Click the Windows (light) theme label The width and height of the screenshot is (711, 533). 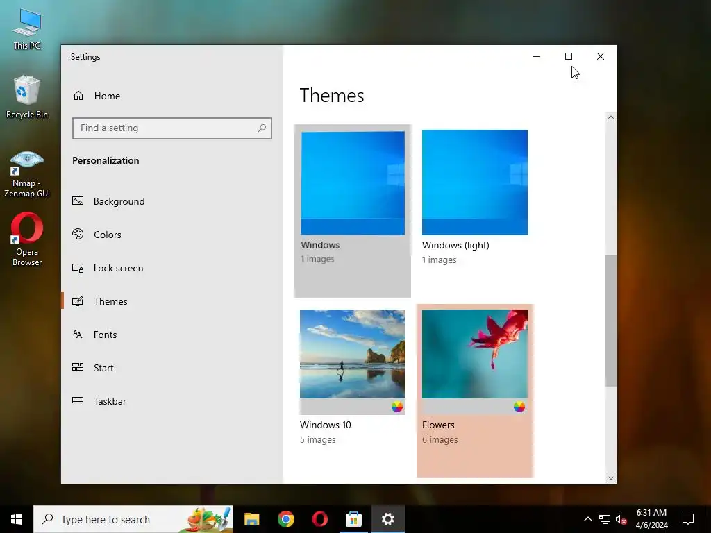coord(455,245)
